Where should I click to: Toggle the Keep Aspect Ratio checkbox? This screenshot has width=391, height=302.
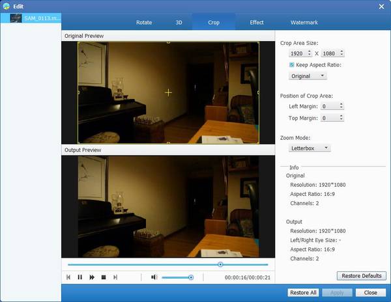click(x=292, y=65)
